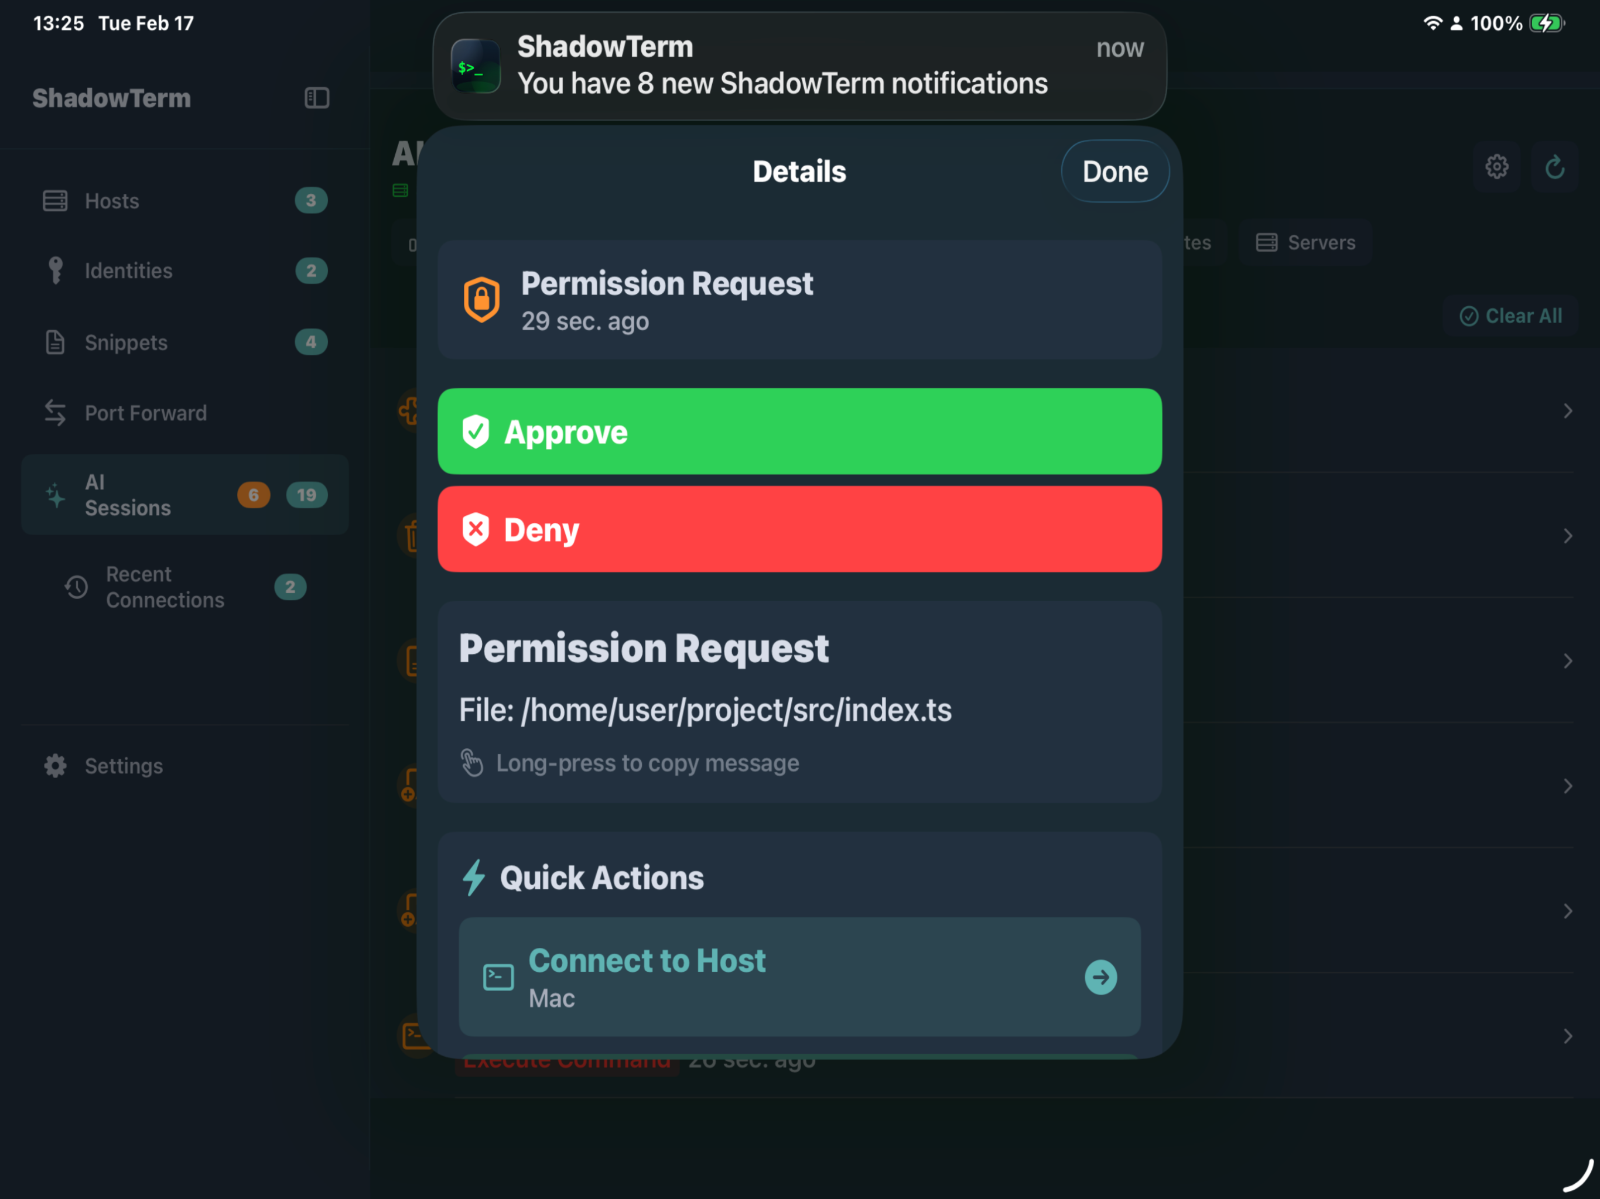
Task: Tap the Quick Actions lightning bolt icon
Action: (x=474, y=877)
